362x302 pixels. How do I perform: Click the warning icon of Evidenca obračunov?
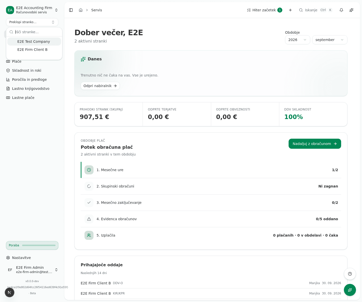click(89, 219)
